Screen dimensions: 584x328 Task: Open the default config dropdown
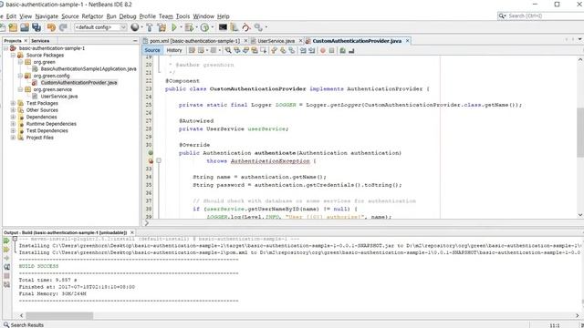(x=100, y=27)
